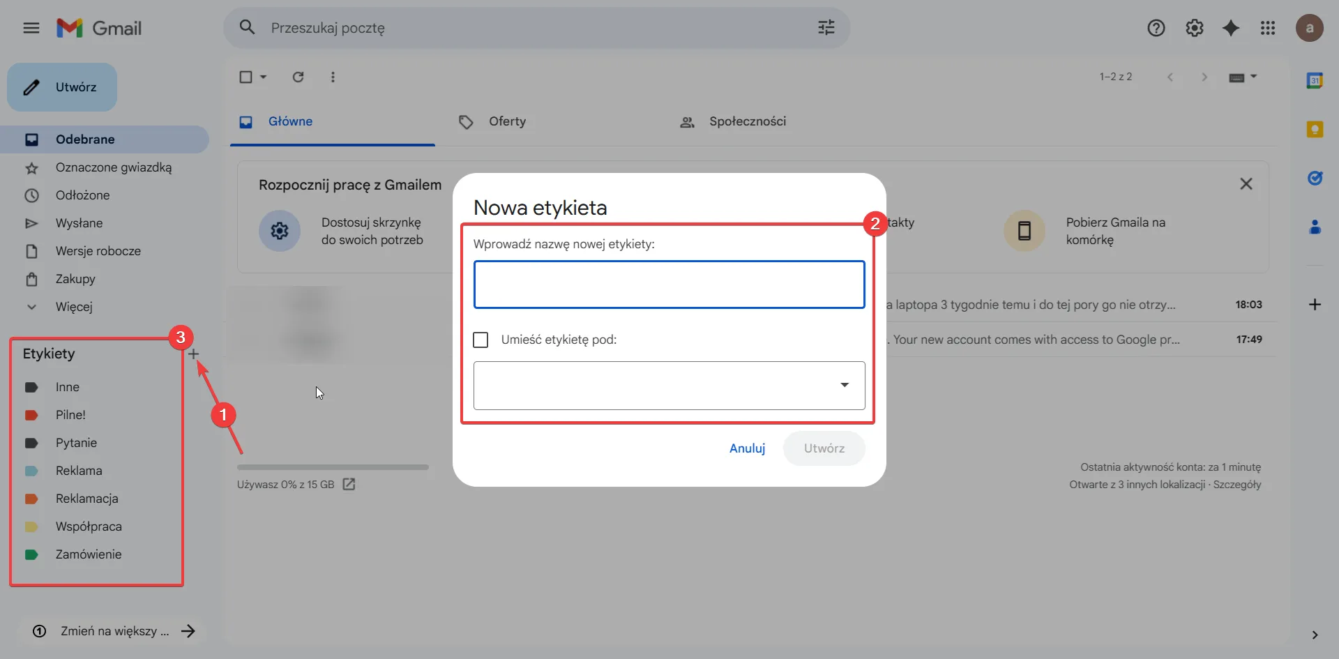Click Pobierz Gmaila na komórkę

[x=1115, y=231]
